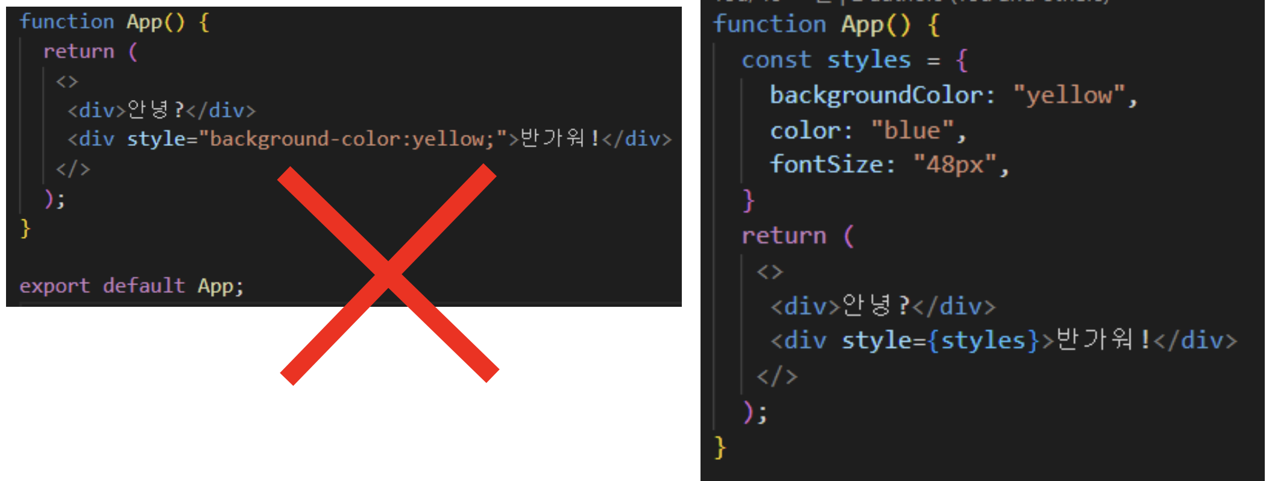1272x481 pixels.
Task: Click closing brace of styles object
Action: (x=748, y=200)
